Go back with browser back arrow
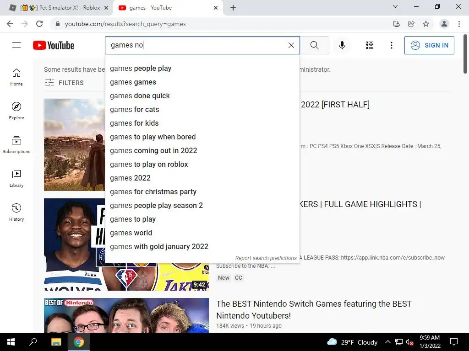The height and width of the screenshot is (351, 469). 10,24
